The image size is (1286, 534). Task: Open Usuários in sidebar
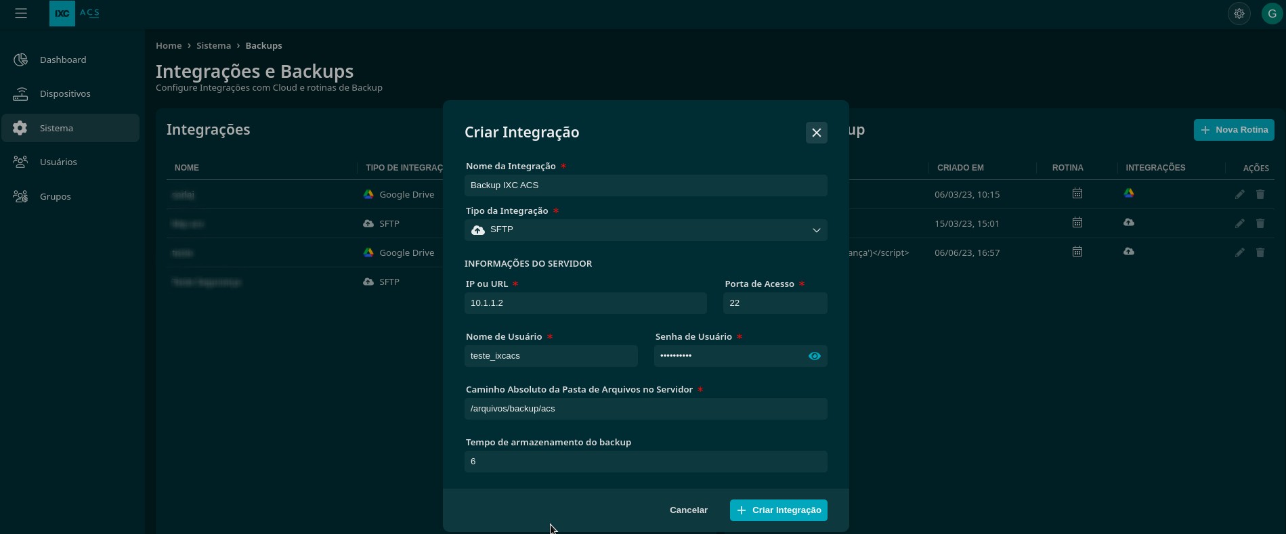[x=70, y=162]
